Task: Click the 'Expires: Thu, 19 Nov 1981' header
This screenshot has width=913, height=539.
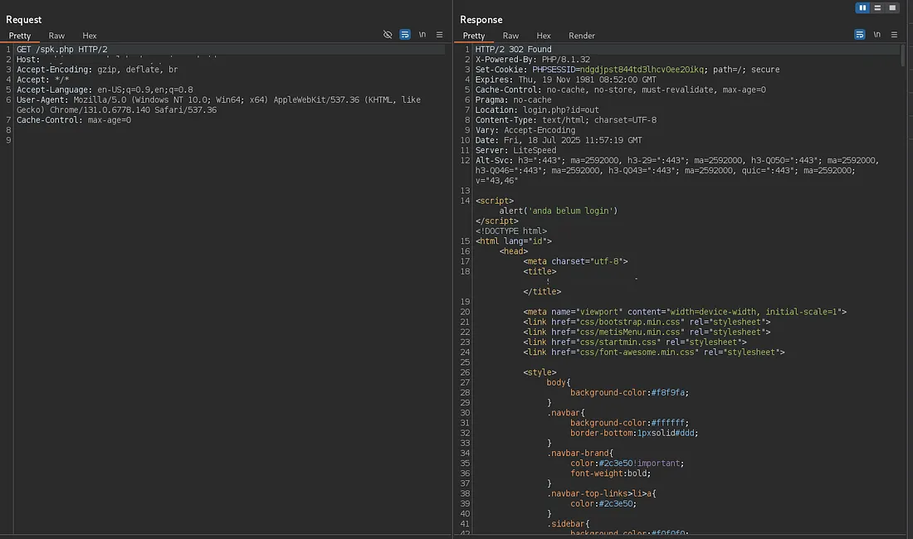Action: pos(566,80)
